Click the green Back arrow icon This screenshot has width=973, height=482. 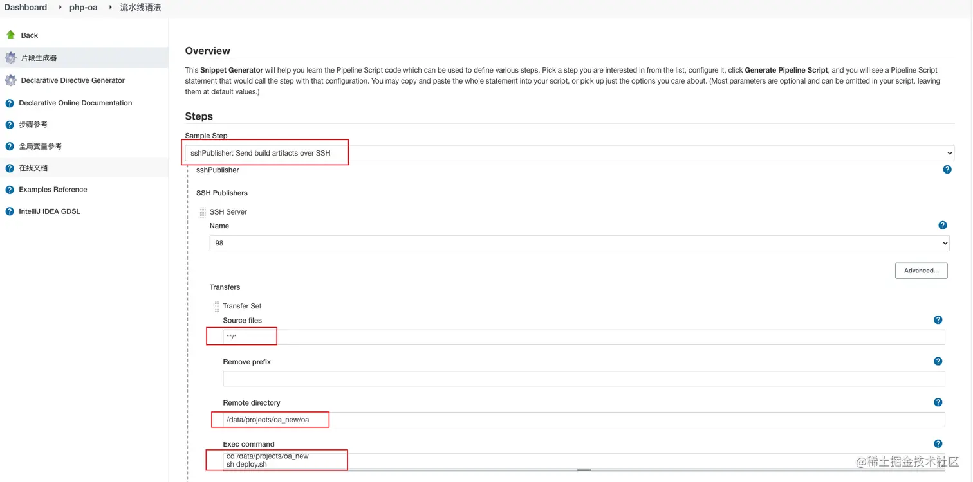10,35
